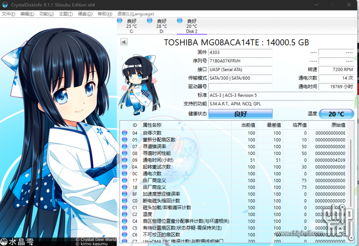Open the 功能(U) menu
The width and height of the screenshot is (359, 246).
(x=47, y=14)
